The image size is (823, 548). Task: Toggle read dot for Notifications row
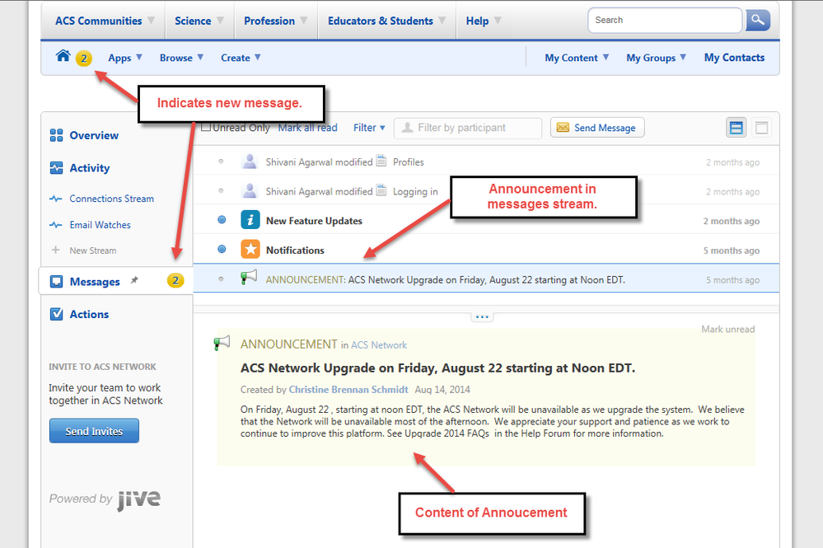coord(222,250)
